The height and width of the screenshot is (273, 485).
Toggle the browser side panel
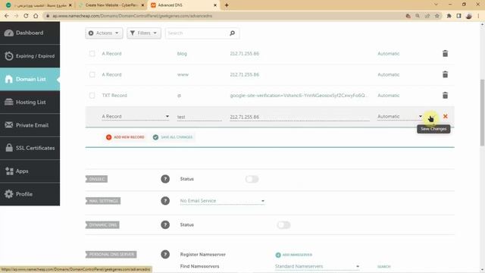(458, 16)
